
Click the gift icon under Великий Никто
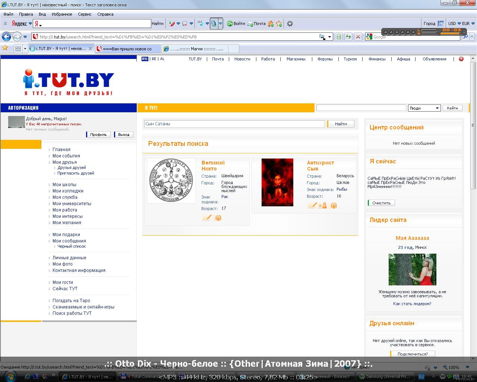click(218, 218)
